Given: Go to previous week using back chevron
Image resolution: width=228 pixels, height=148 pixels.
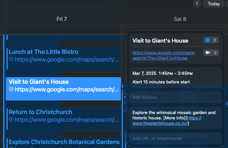Looking at the screenshot, I should (197, 4).
